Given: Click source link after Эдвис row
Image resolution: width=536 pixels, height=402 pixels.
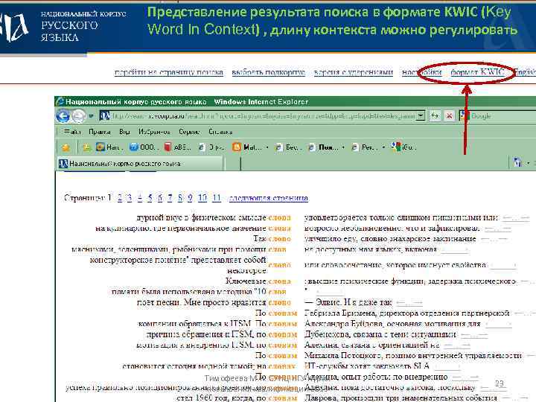Looking at the screenshot, I should (409, 303).
